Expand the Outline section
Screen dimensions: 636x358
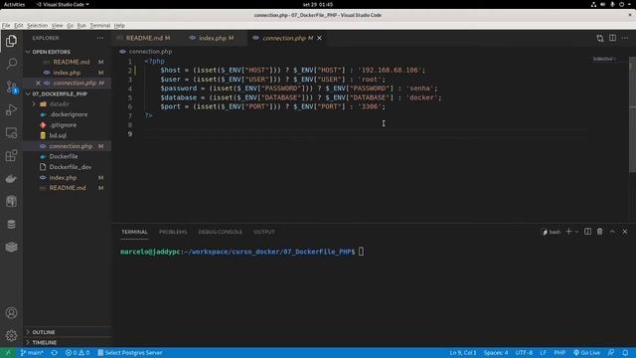click(28, 332)
